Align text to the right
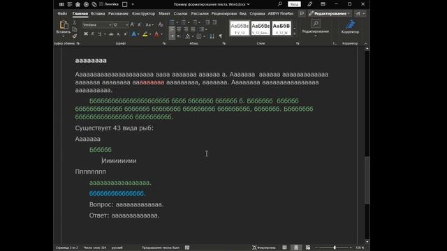 coord(186,29)
